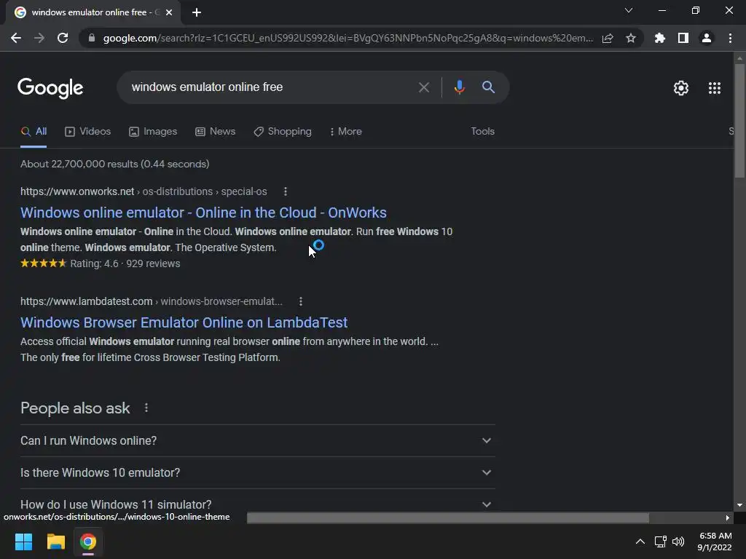This screenshot has height=559, width=746.
Task: Expand 'How do I use Windows 11 simulator?'
Action: point(257,504)
